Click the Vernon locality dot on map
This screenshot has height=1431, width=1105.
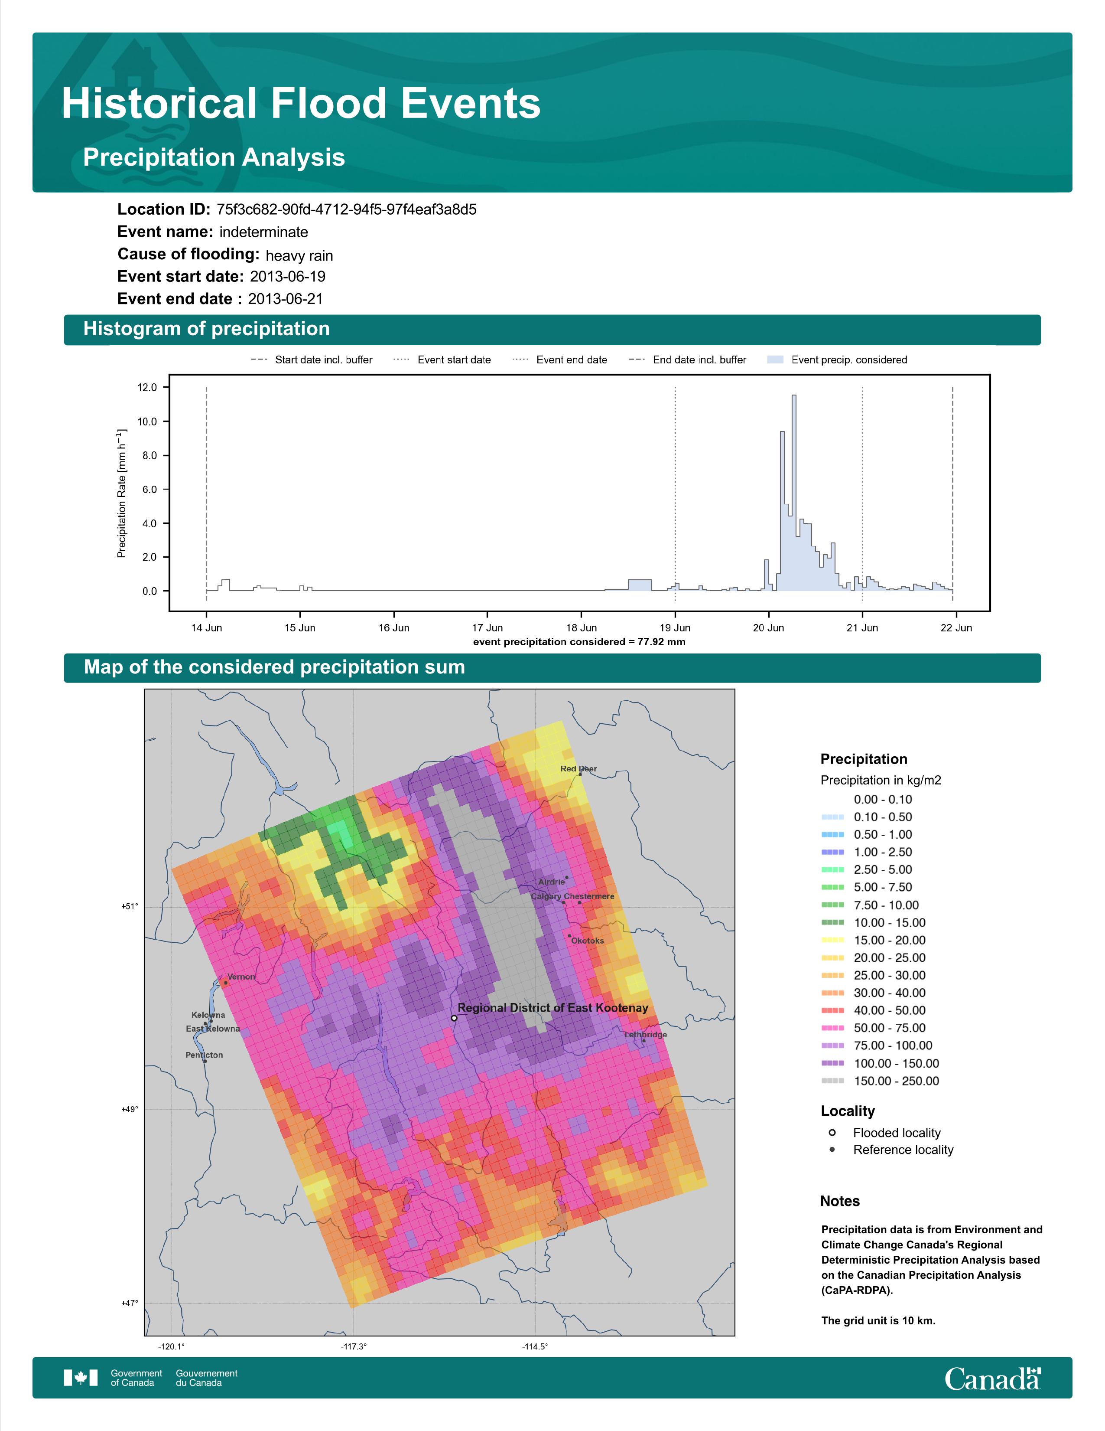pos(226,983)
